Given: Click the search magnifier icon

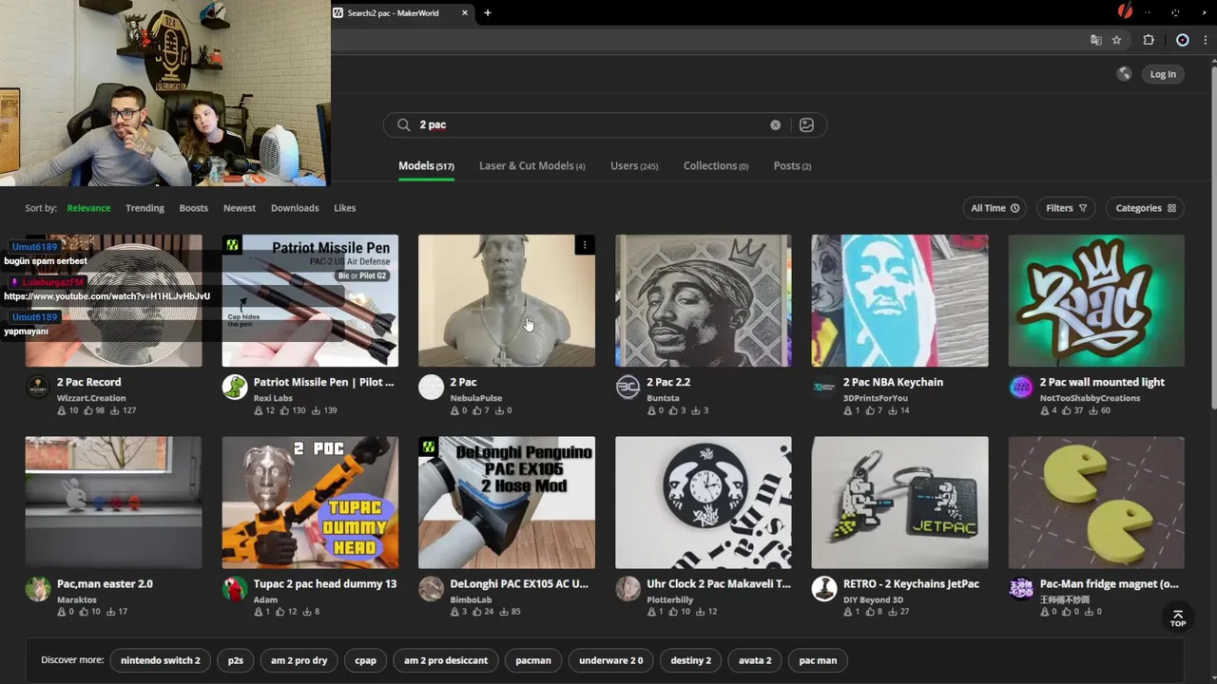Looking at the screenshot, I should pos(403,124).
